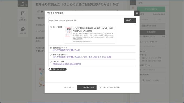Click the small orange icon below the chevron

coord(133,8)
